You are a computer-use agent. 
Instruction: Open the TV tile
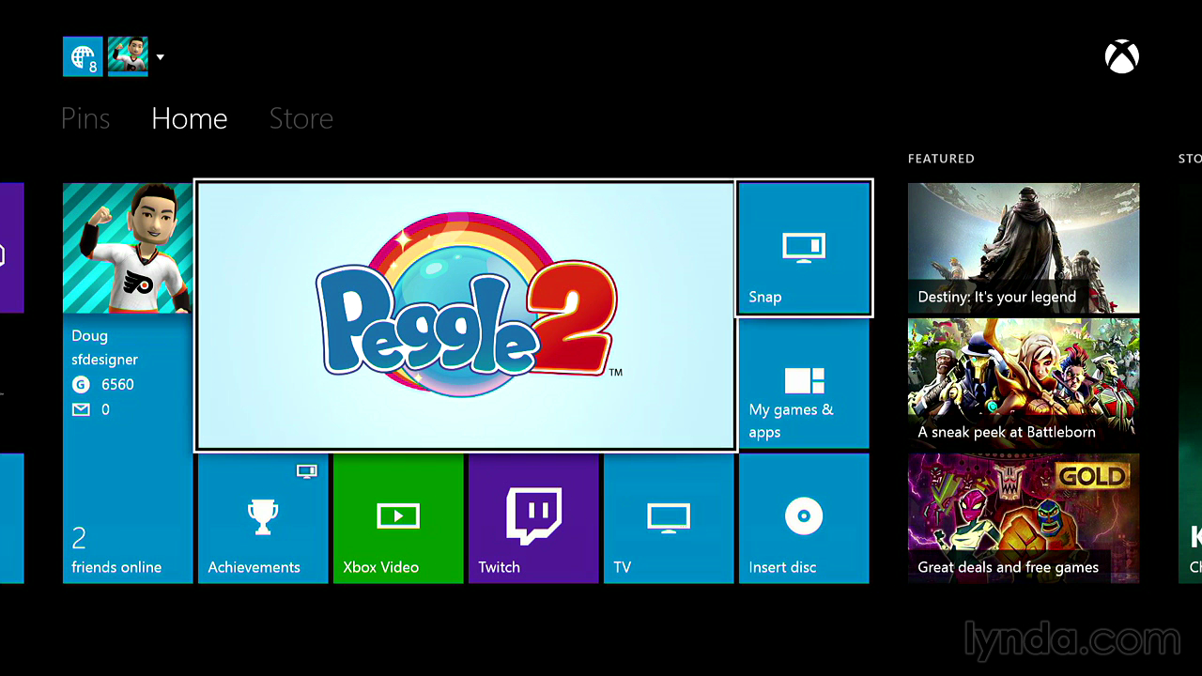(x=669, y=518)
